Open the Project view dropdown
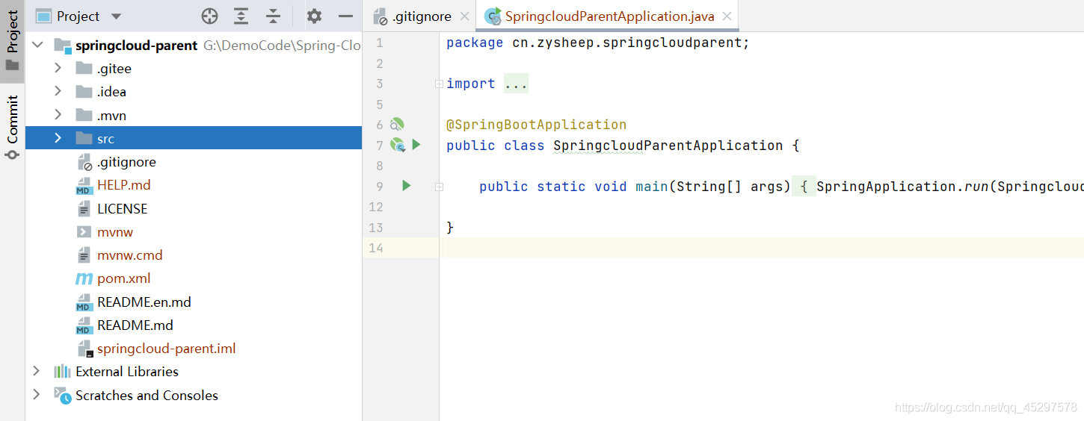 pyautogui.click(x=115, y=16)
